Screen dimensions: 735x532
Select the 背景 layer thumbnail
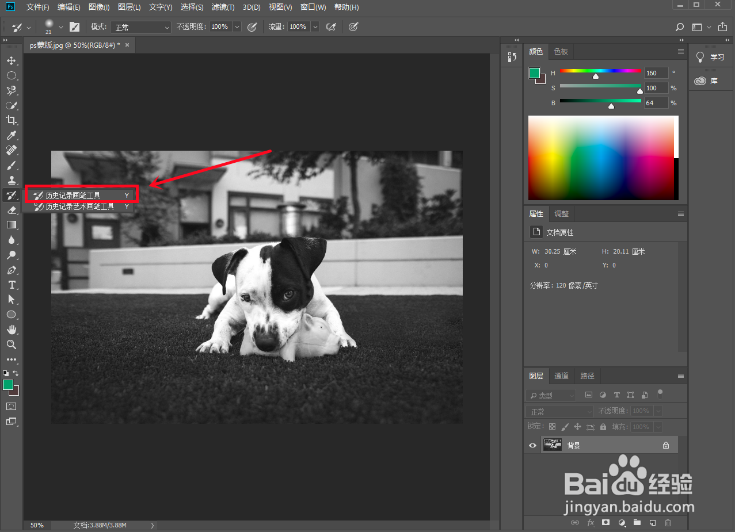pos(553,445)
